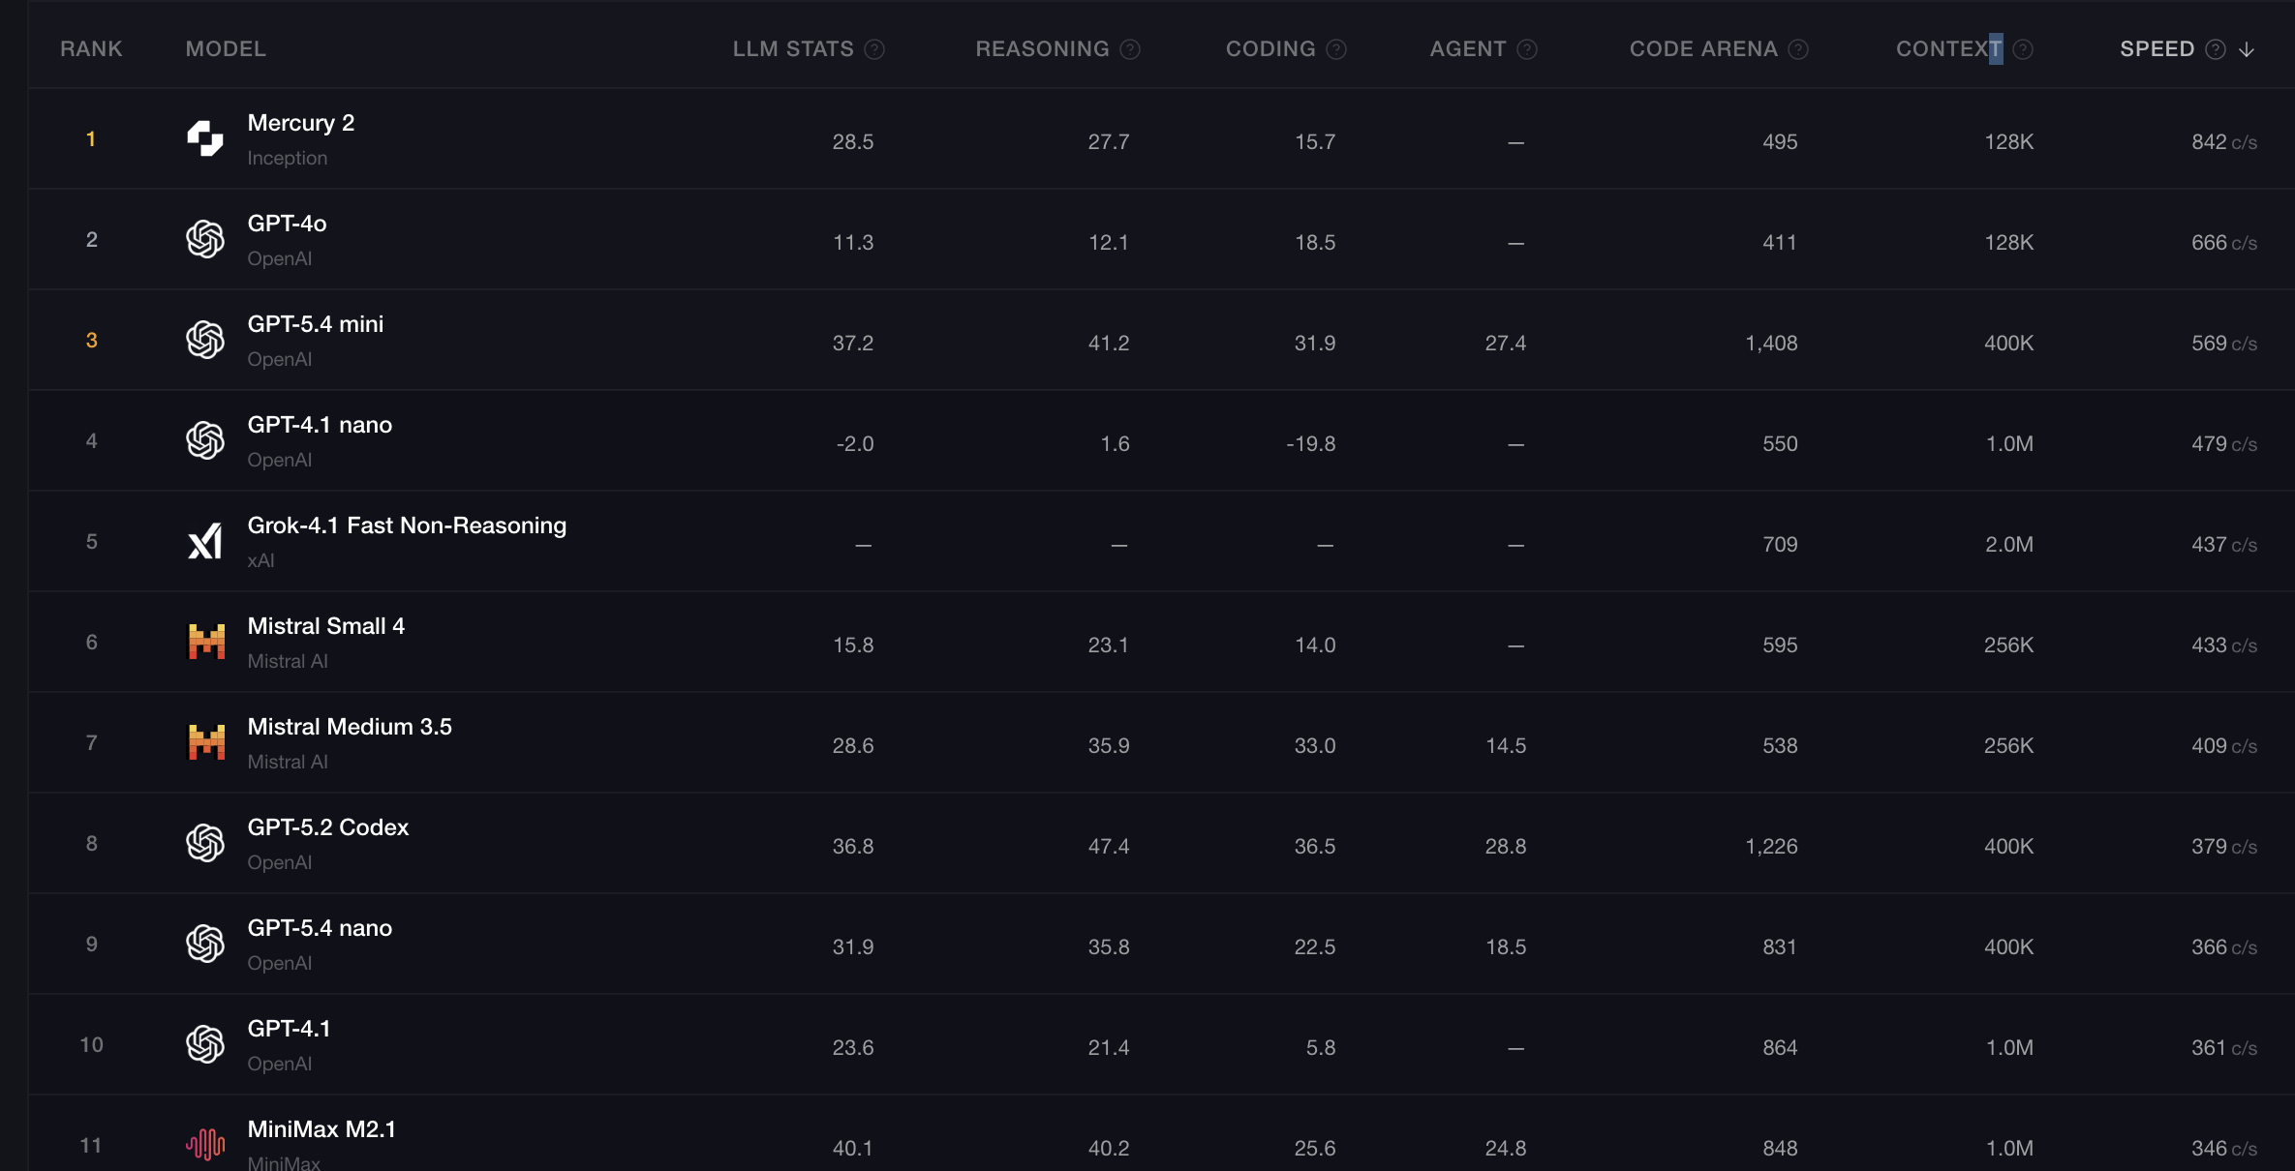This screenshot has width=2295, height=1171.
Task: Click the 28.8 agent score
Action: 1506,847
